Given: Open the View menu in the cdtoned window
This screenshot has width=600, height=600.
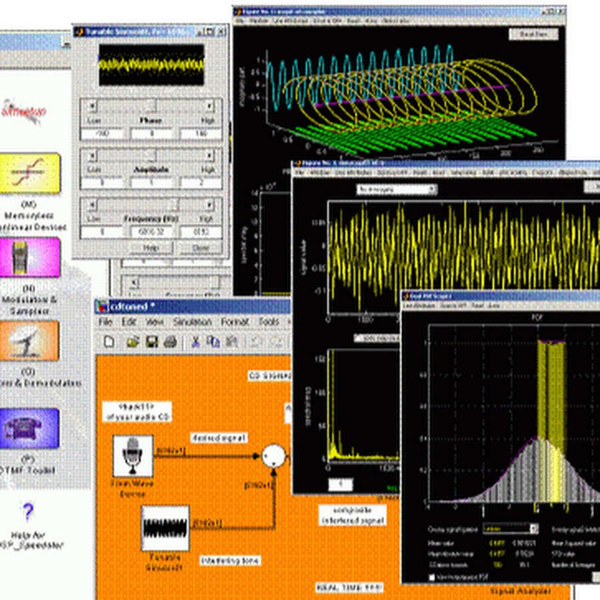Looking at the screenshot, I should point(155,322).
